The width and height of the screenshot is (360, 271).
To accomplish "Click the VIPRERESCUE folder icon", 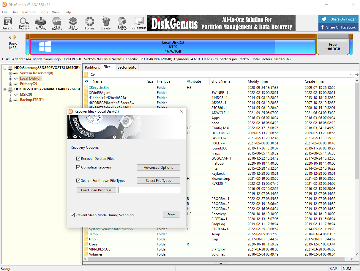I will [86, 249].
